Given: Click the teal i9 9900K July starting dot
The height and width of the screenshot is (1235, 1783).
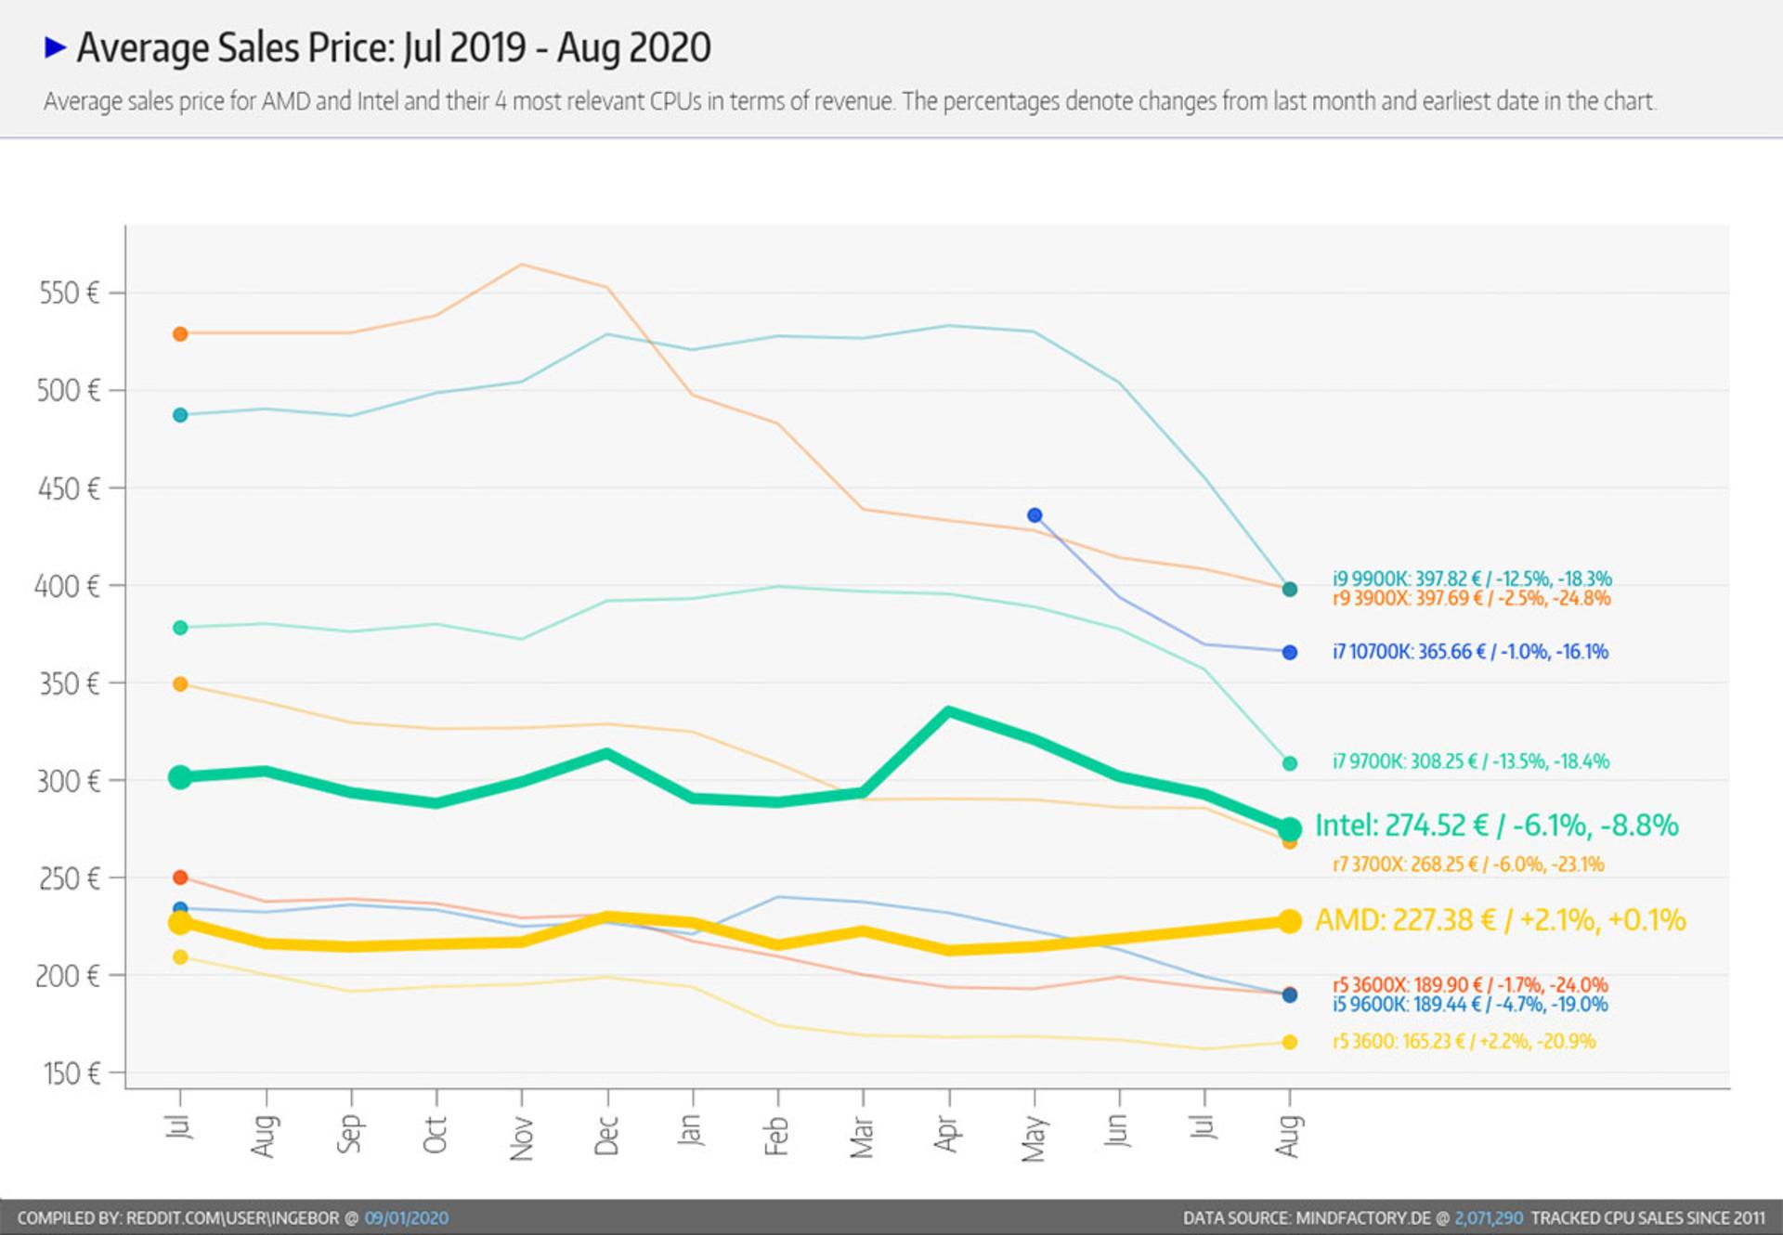Looking at the screenshot, I should click(180, 415).
